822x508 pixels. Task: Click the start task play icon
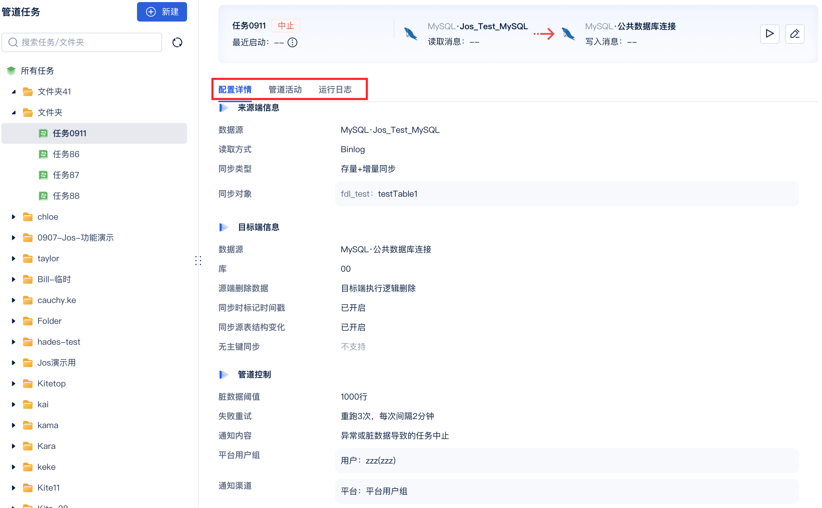pos(769,34)
